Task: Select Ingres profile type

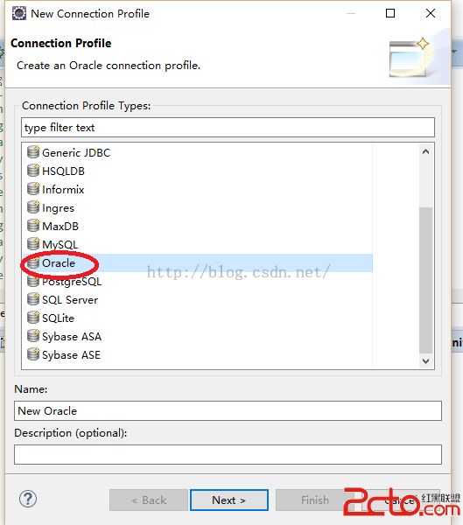Action: 58,208
